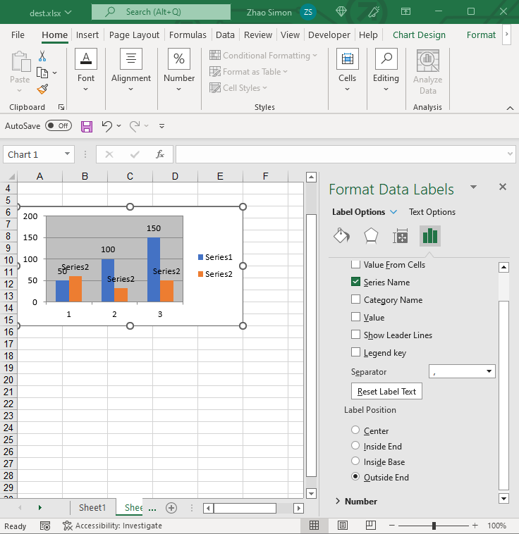The width and height of the screenshot is (519, 534).
Task: Enable the Category Name checkbox
Action: point(356,300)
